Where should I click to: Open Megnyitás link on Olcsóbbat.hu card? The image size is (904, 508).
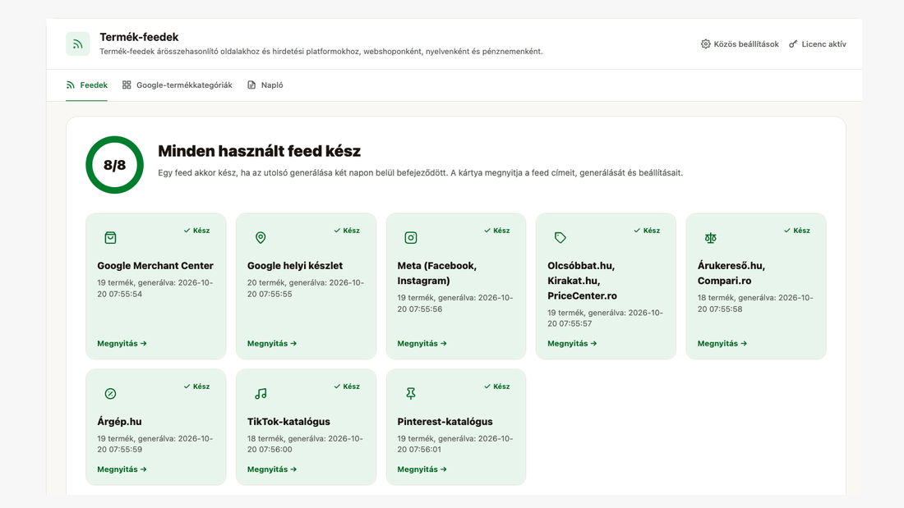[x=572, y=343]
